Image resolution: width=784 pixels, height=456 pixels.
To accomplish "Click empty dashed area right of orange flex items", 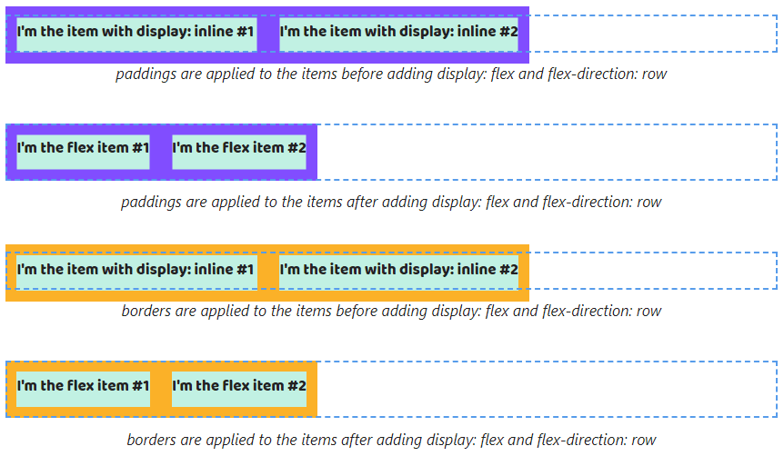I will 546,389.
